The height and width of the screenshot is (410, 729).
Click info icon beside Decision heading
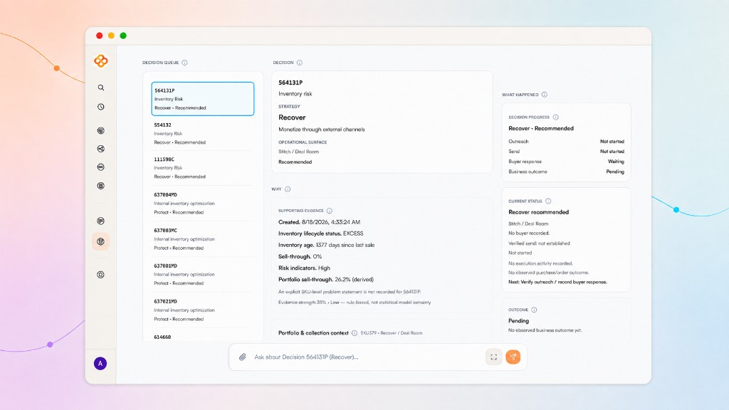coord(300,63)
